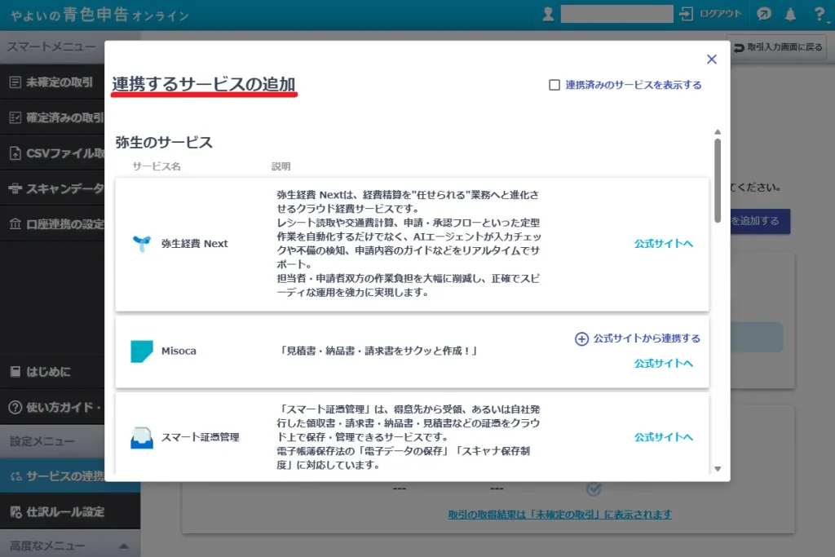This screenshot has width=835, height=557.
Task: Open 確定済みの取引 in the sidebar
Action: 52,117
